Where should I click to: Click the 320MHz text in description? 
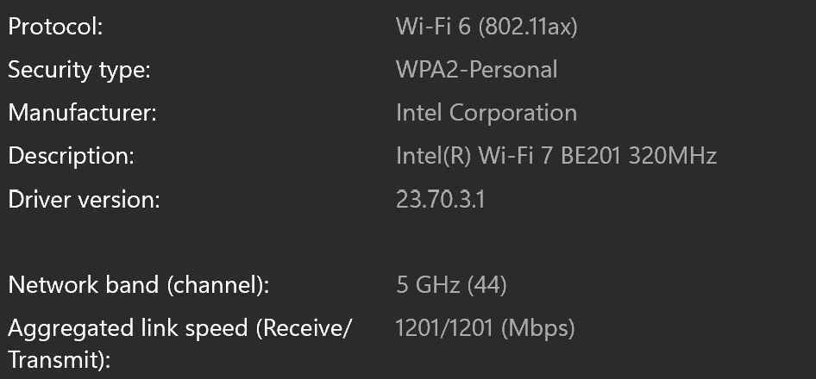click(673, 157)
